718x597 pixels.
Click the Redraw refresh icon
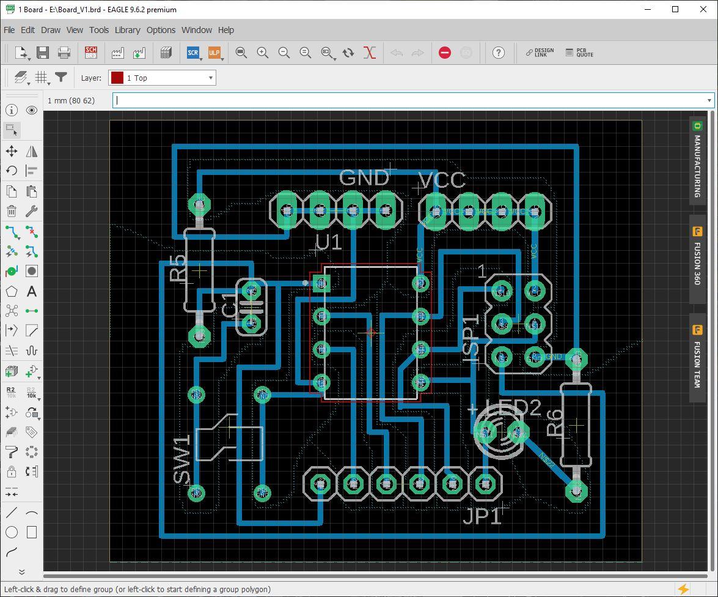pos(348,53)
